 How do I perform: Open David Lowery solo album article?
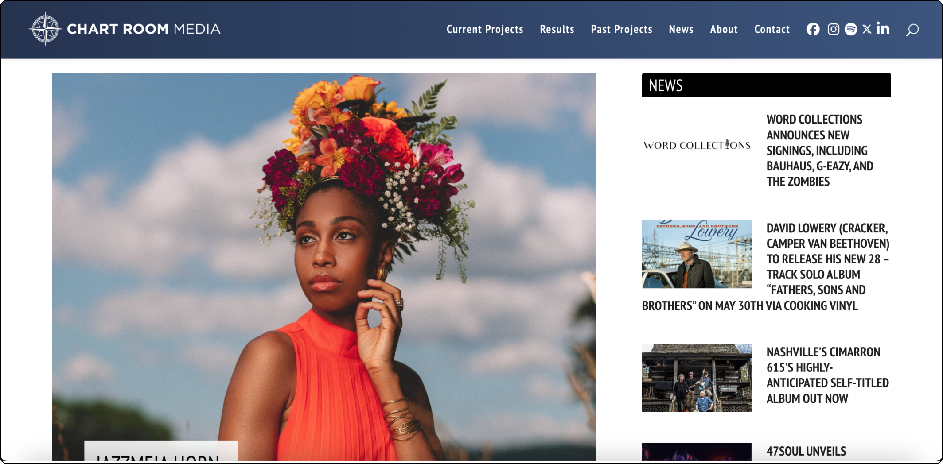[x=766, y=267]
